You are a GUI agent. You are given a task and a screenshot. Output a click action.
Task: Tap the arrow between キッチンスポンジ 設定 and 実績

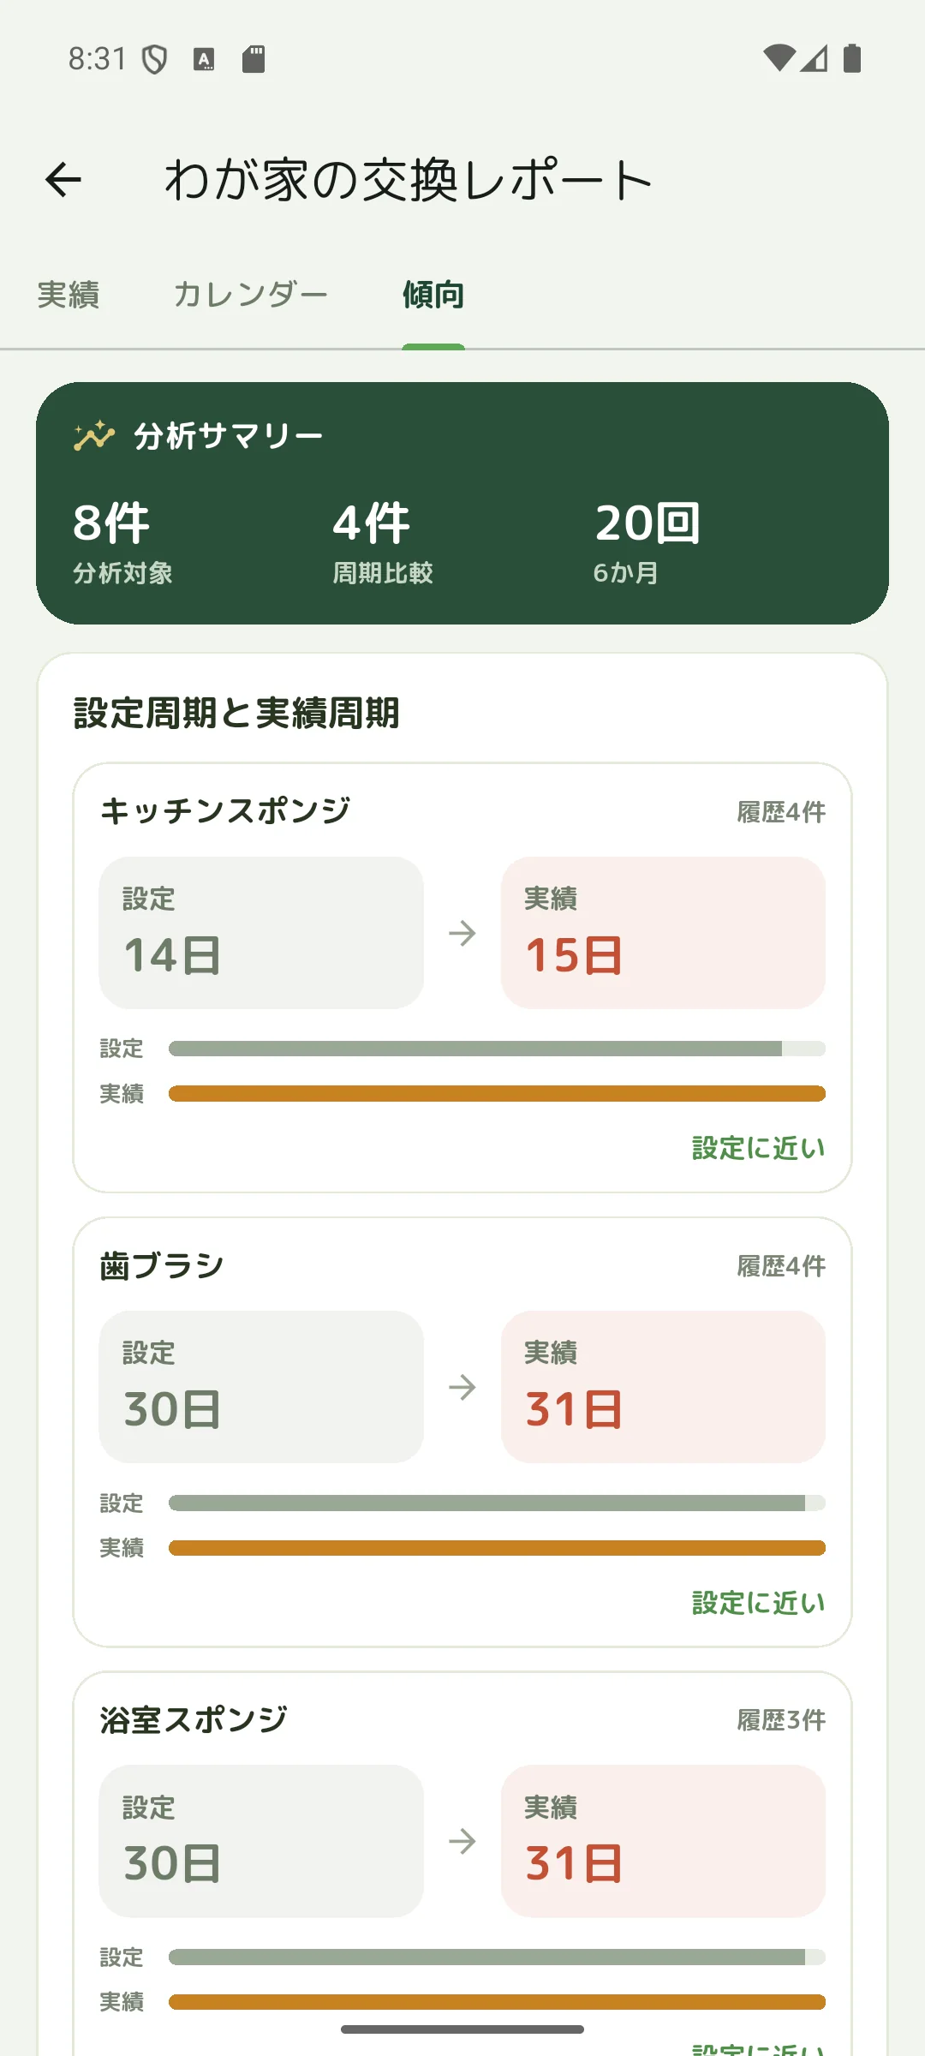coord(462,933)
